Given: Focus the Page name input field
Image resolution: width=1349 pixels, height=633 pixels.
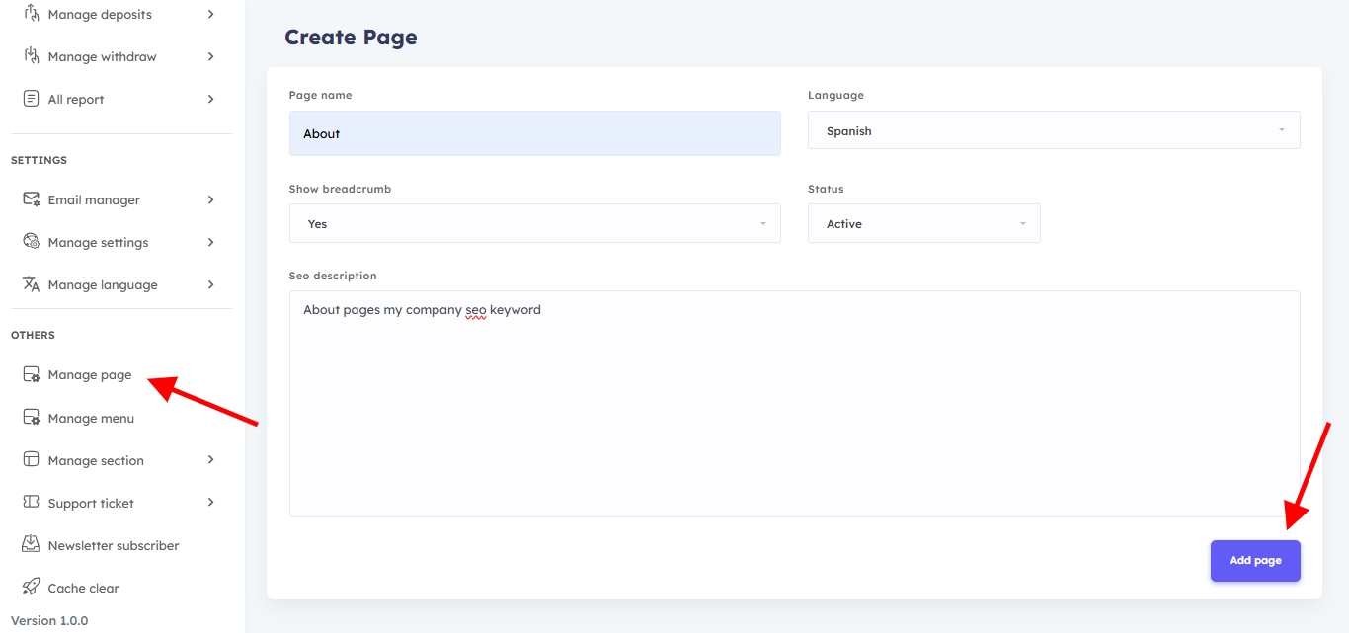Looking at the screenshot, I should [534, 133].
